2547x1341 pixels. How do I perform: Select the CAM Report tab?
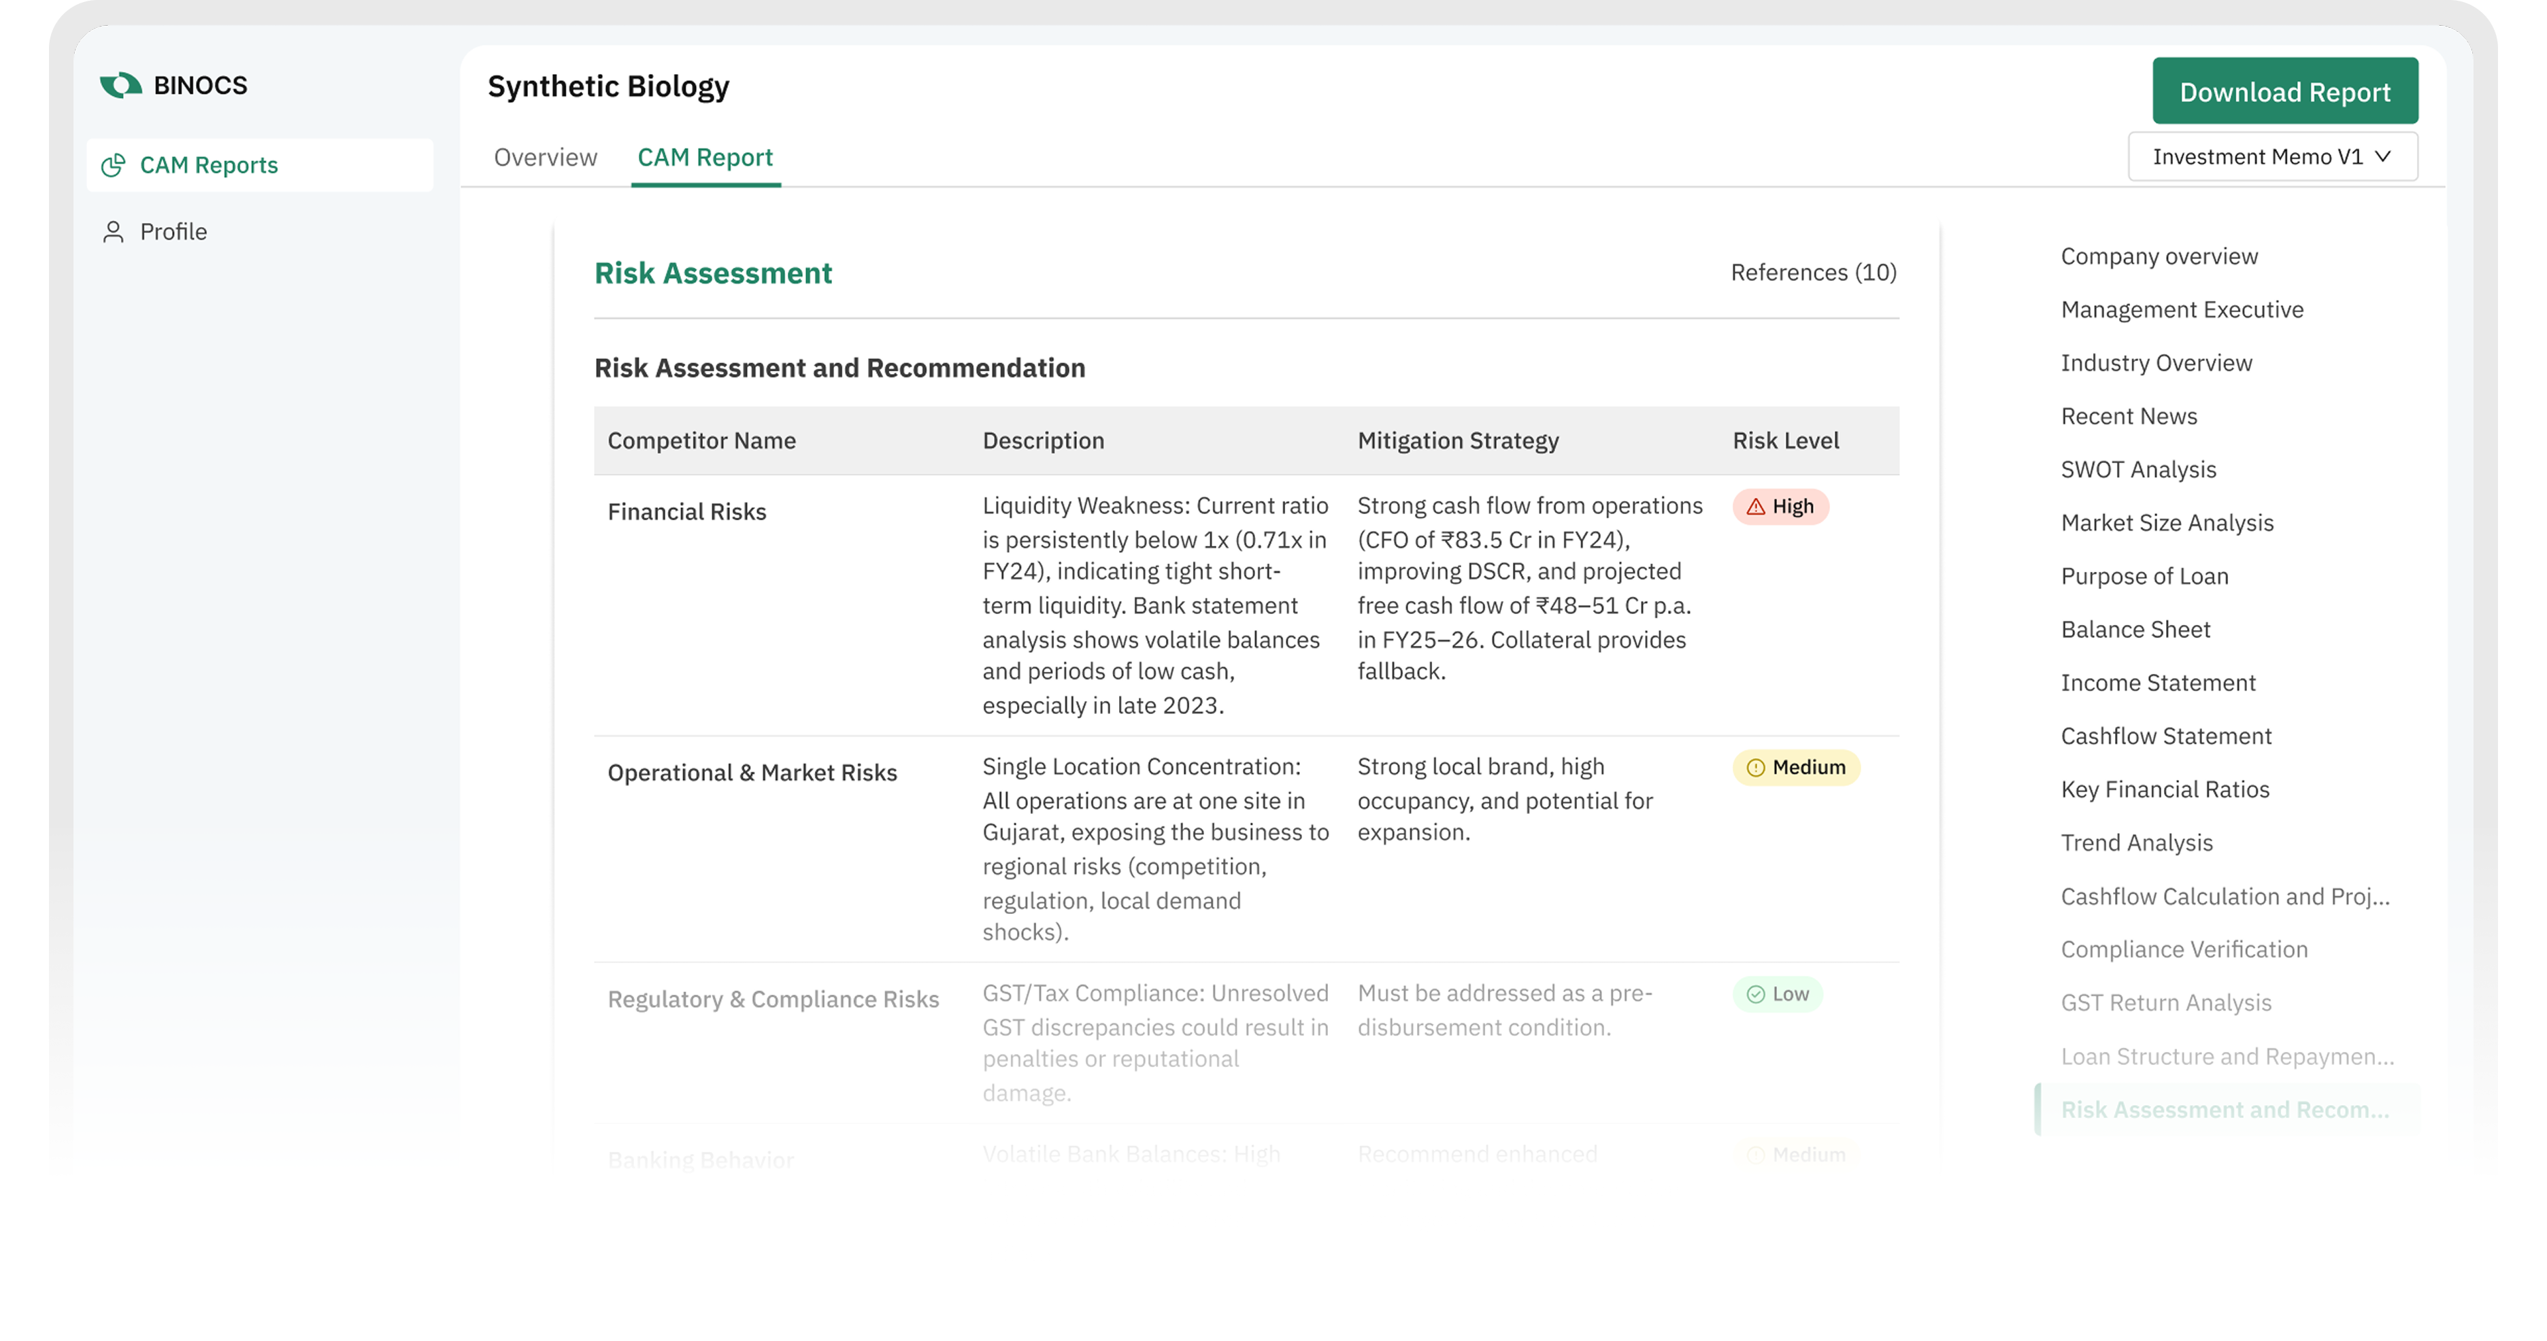[x=705, y=157]
